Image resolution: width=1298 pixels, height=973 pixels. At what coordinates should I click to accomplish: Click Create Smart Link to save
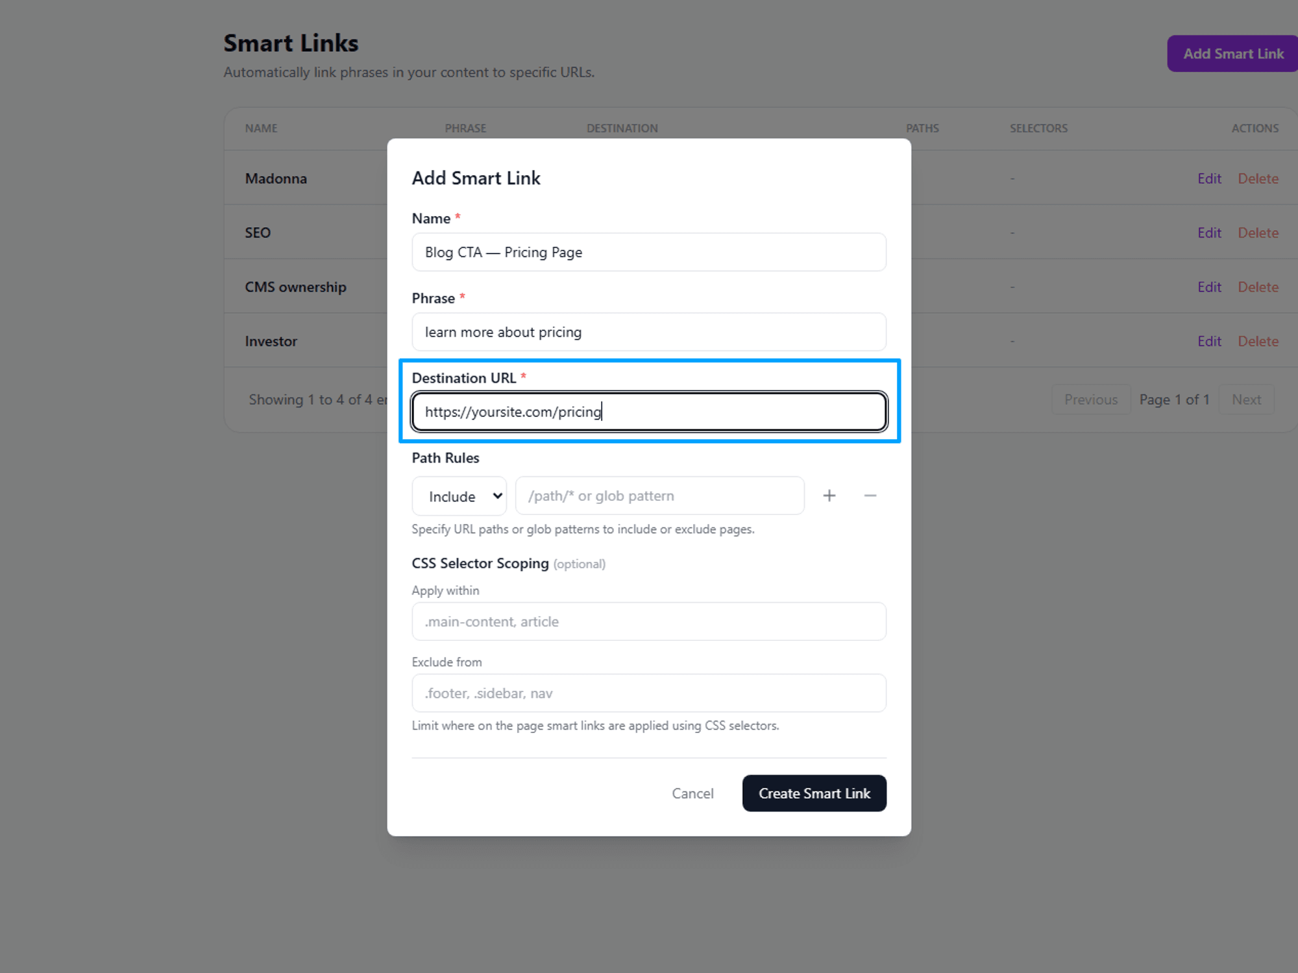coord(814,793)
